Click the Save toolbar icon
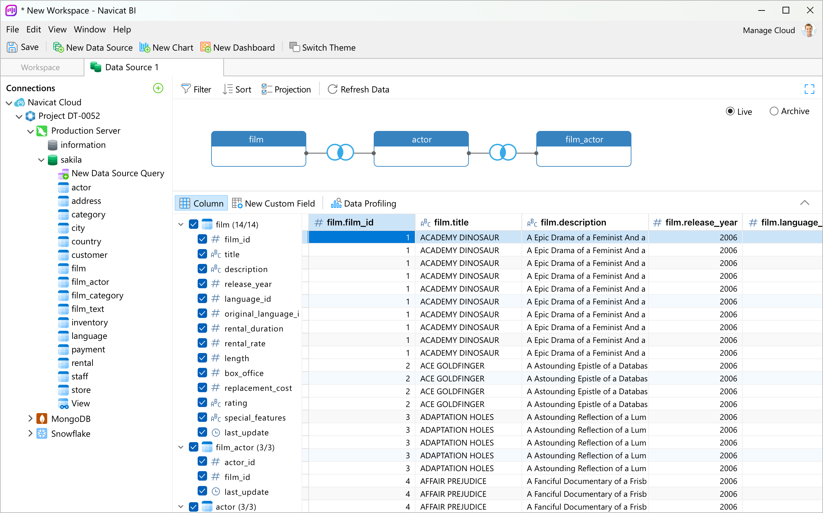 [12, 47]
